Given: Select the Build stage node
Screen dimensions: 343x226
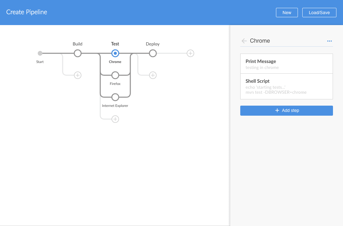Looking at the screenshot, I should [78, 53].
